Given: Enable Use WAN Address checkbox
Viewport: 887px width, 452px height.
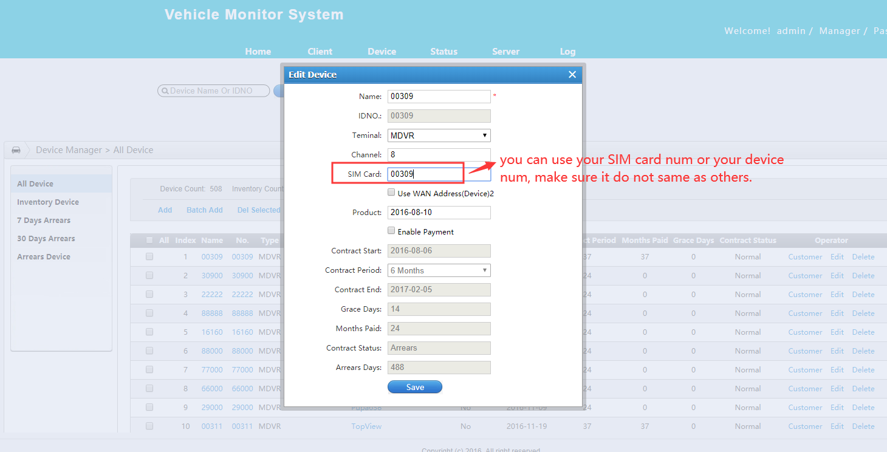Looking at the screenshot, I should (391, 193).
